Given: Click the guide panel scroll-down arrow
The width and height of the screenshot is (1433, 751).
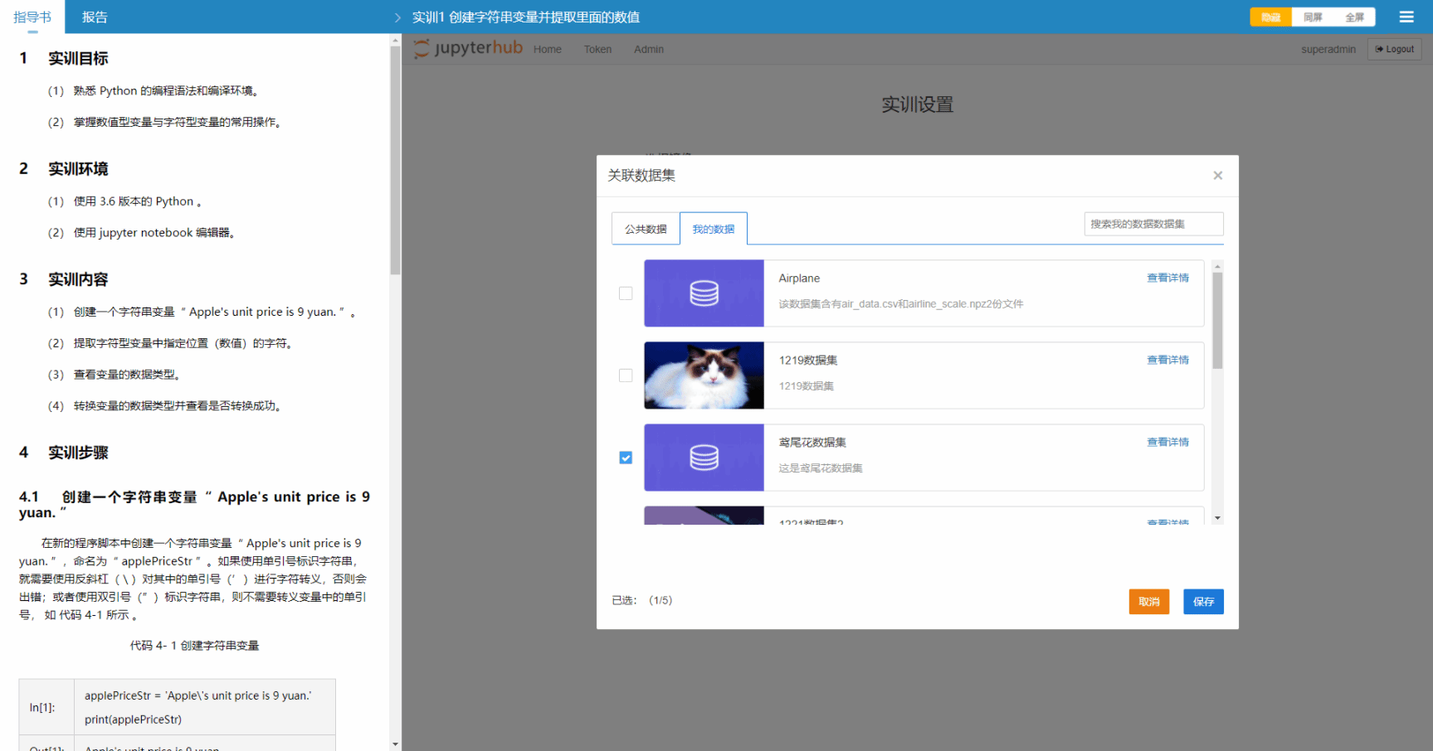Looking at the screenshot, I should click(x=395, y=744).
